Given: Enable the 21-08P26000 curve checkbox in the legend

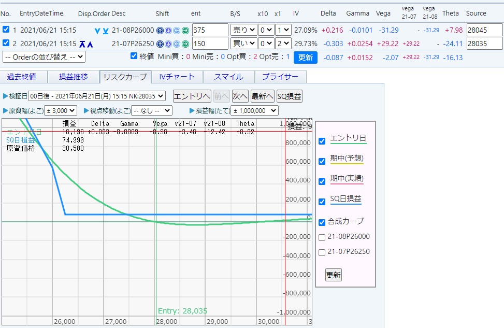Looking at the screenshot, I should click(322, 238).
